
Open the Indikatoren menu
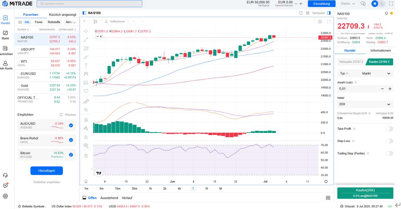point(115,21)
